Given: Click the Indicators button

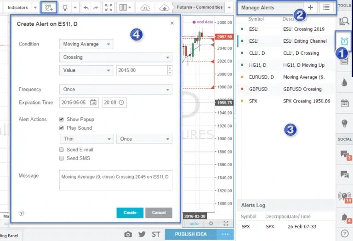Looking at the screenshot, I should 18,8.
